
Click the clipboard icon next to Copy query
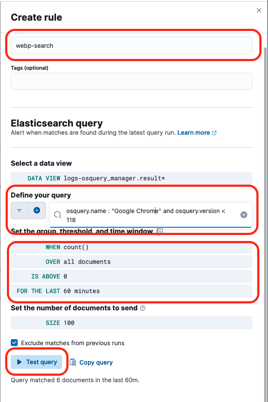74,362
